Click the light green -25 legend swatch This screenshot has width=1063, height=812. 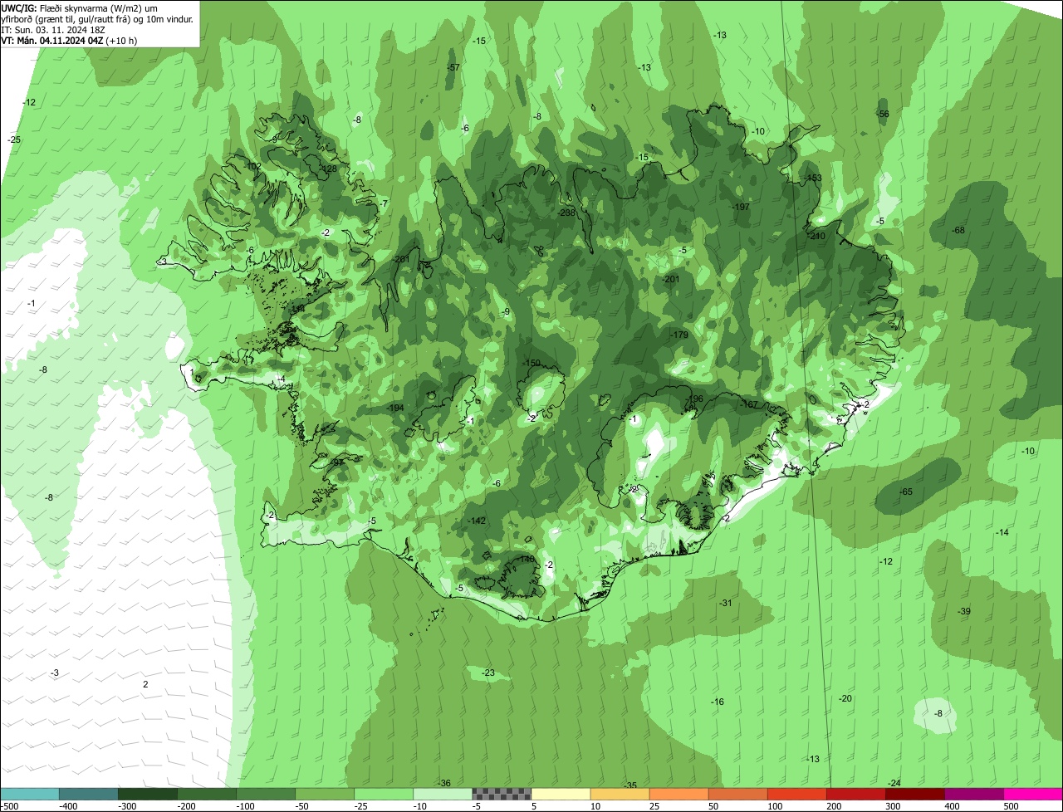[x=384, y=794]
